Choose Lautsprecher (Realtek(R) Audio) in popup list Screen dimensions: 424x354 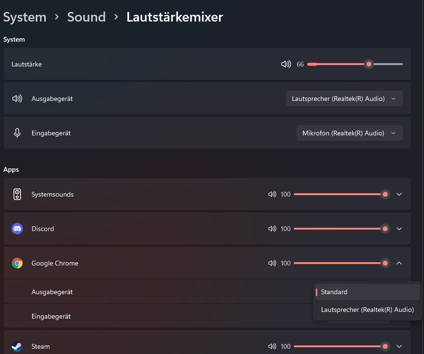pos(367,310)
